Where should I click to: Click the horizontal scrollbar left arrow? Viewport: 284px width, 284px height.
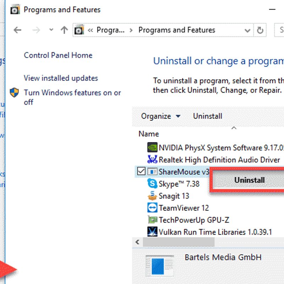[x=137, y=242]
